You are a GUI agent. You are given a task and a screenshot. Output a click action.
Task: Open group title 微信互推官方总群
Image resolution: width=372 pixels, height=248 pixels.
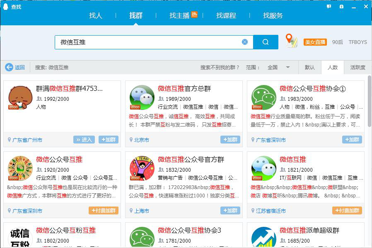point(184,88)
